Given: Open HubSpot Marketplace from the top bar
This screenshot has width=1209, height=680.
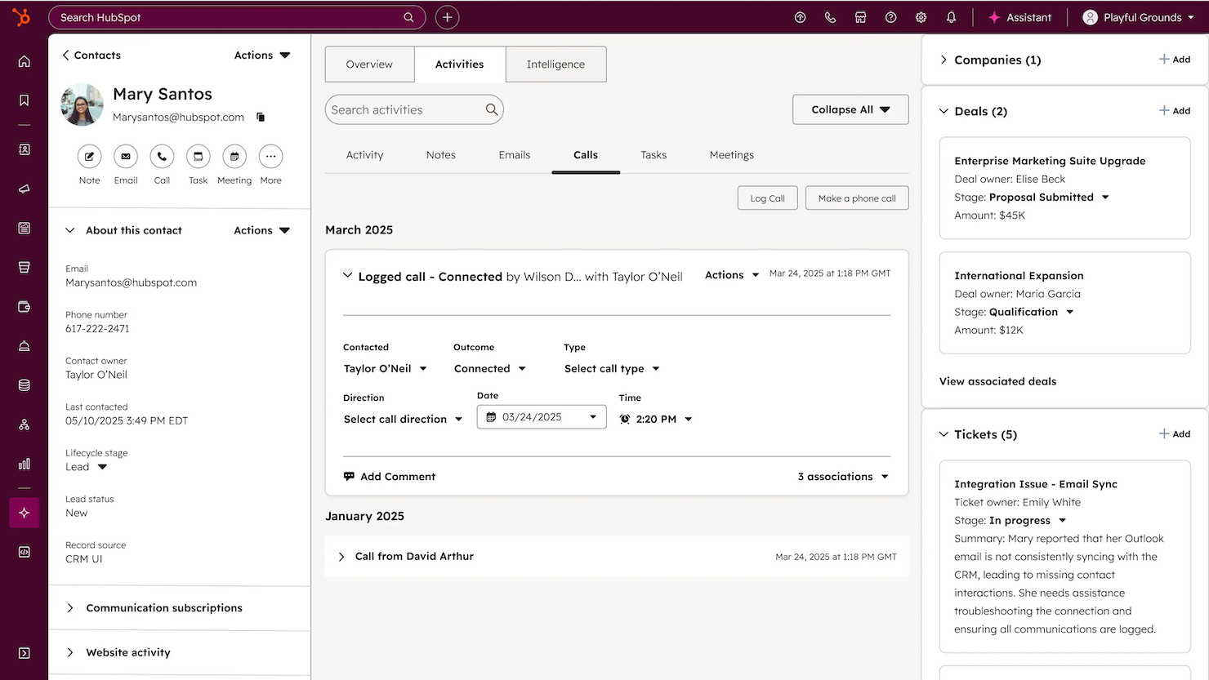Looking at the screenshot, I should point(860,17).
